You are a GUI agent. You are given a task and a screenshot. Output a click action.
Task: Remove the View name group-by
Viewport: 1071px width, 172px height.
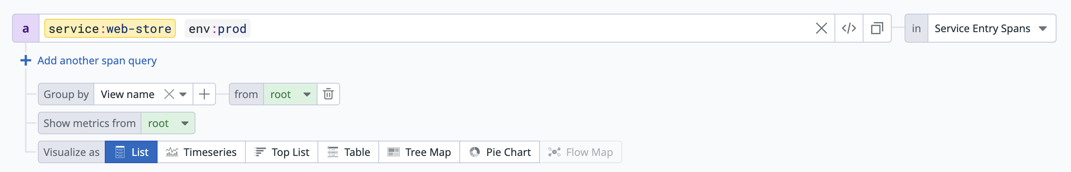[x=169, y=94]
